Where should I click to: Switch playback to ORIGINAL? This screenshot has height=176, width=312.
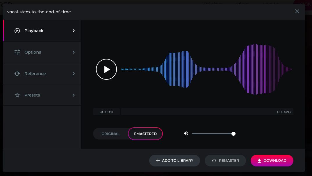coord(110,134)
